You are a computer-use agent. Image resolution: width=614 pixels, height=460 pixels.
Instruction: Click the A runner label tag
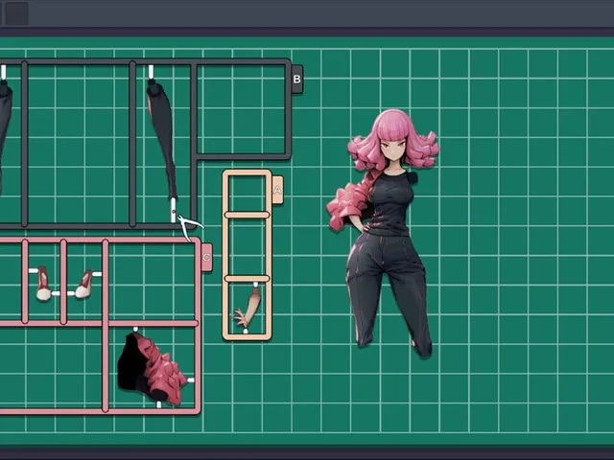coord(277,190)
